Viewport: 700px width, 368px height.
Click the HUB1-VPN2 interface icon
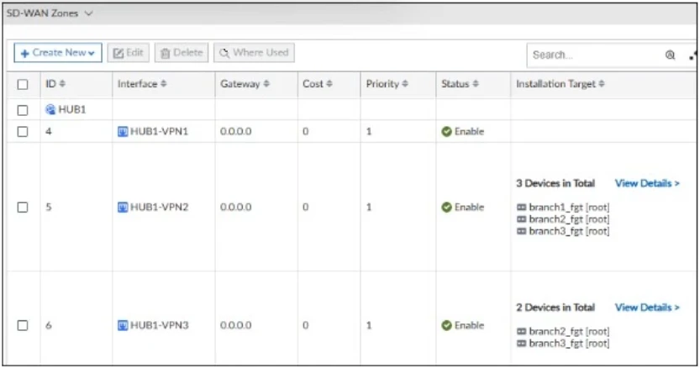click(x=123, y=208)
